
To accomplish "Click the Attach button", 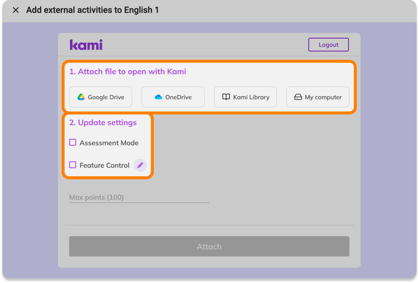I will coord(209,246).
